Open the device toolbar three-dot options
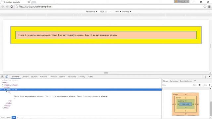The height and width of the screenshot is (119, 212). [209, 12]
